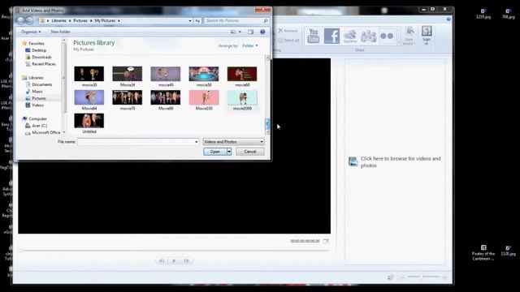
Task: Click the Open button
Action: [214, 152]
